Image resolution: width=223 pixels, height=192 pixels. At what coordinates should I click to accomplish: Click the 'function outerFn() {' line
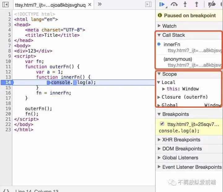52,67
